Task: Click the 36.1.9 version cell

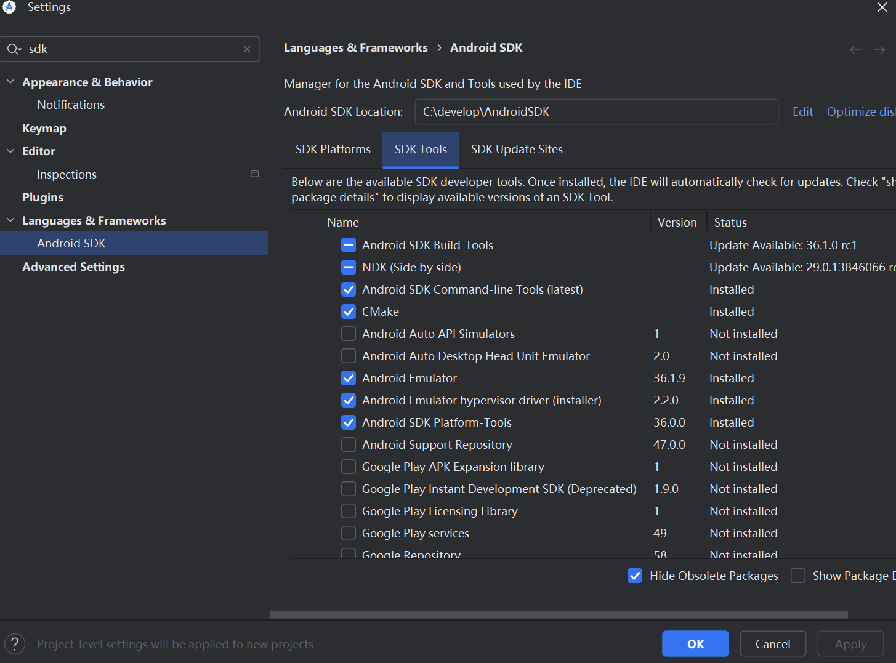Action: pos(669,378)
